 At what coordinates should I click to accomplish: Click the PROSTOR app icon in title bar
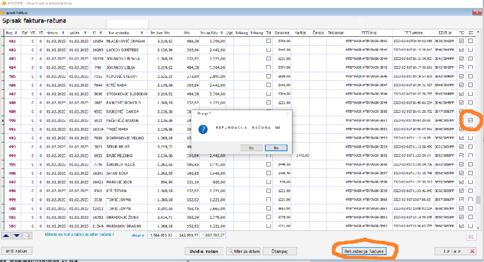point(4,3)
